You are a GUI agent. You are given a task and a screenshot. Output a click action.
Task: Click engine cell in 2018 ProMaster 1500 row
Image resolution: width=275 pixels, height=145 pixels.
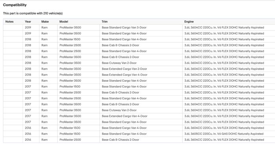click(x=224, y=39)
